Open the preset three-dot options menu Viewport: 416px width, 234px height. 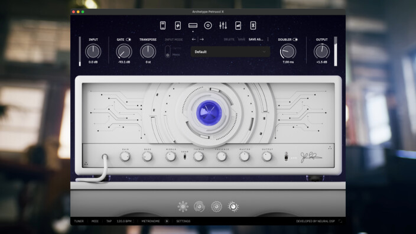tap(268, 39)
